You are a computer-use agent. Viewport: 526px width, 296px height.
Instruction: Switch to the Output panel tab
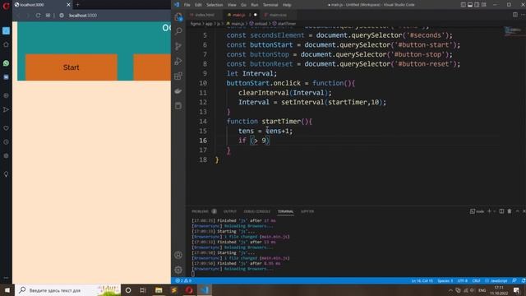click(x=230, y=211)
